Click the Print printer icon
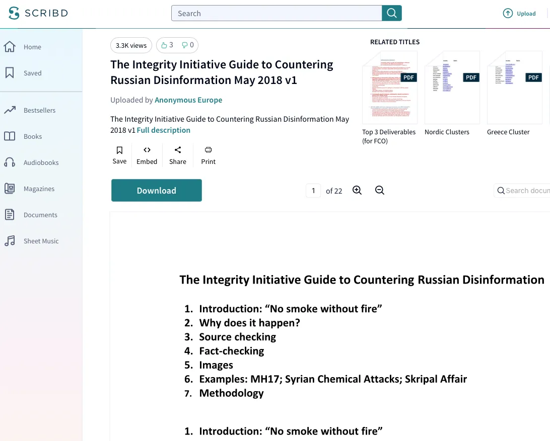Viewport: 550px width, 441px height. pyautogui.click(x=209, y=150)
